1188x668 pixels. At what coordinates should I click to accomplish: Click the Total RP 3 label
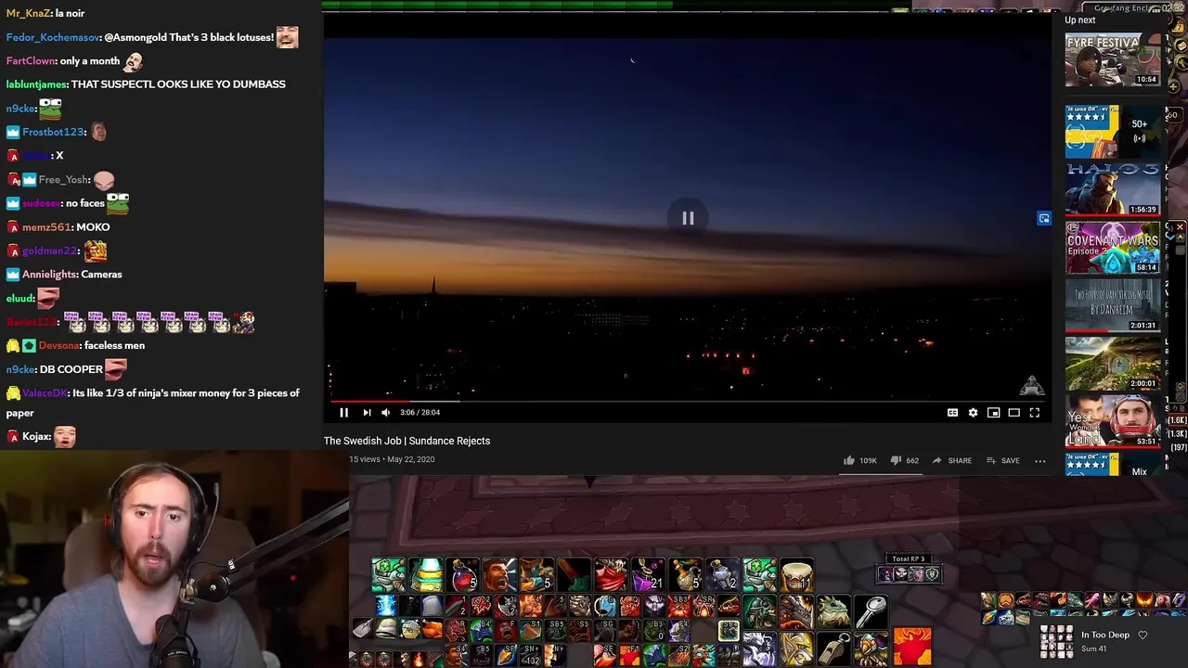point(909,559)
